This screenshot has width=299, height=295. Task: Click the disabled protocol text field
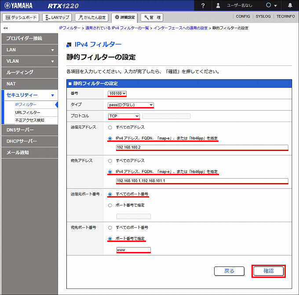click(166, 116)
